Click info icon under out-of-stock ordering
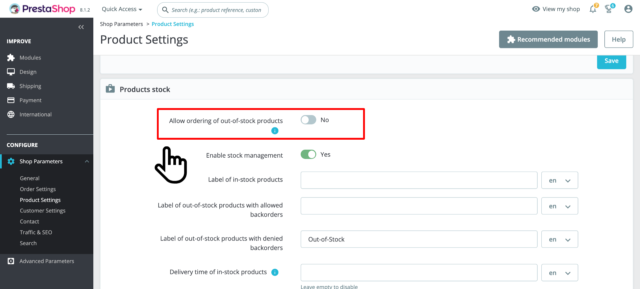This screenshot has width=640, height=289. click(275, 131)
